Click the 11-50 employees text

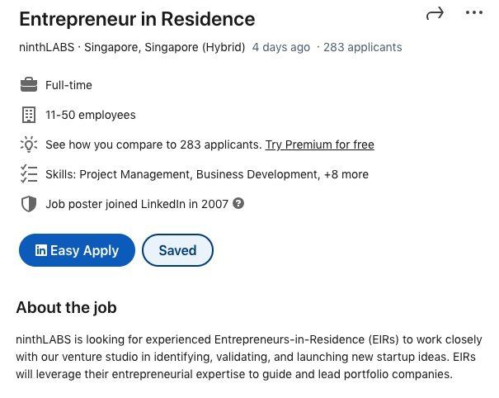click(91, 115)
